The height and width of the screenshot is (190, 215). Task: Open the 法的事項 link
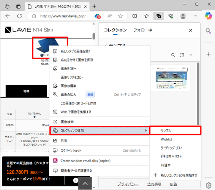tap(154, 184)
